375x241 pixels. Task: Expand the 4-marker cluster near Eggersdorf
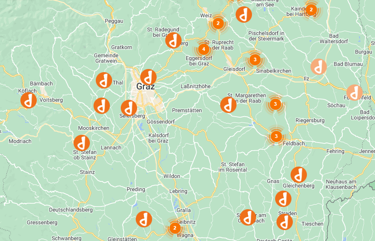(203, 49)
